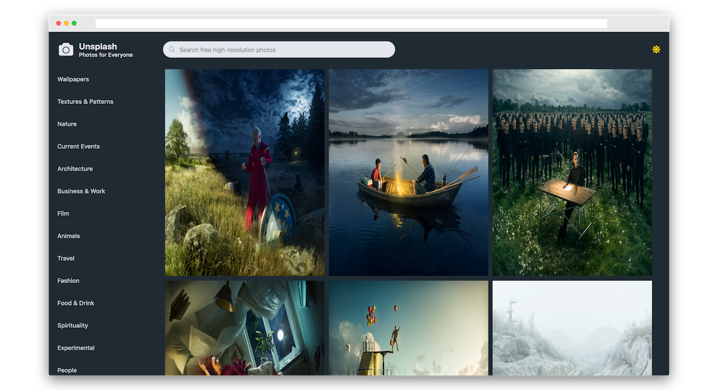Open photo of man in red suit

[245, 172]
